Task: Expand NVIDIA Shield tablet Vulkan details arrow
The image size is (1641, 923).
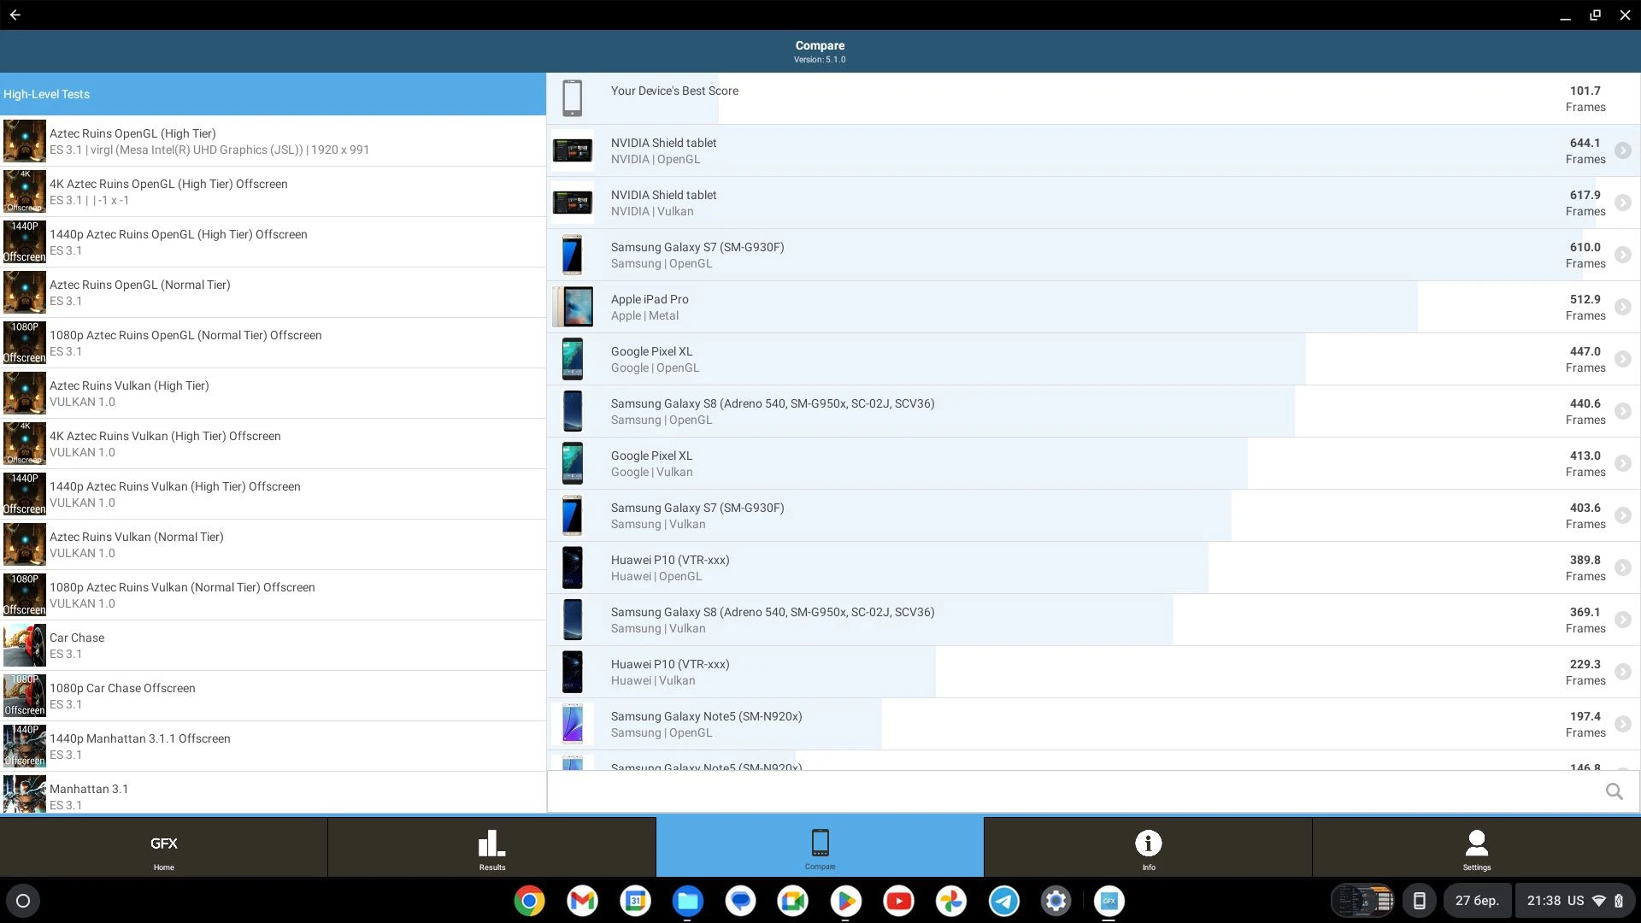Action: (x=1622, y=203)
